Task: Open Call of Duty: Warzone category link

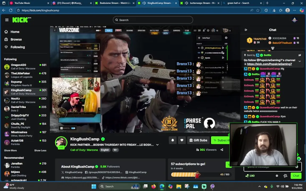Action: [x=84, y=150]
